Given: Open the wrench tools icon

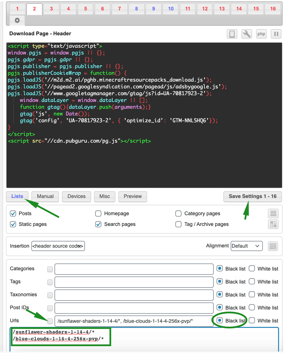Looking at the screenshot, I should click(x=247, y=34).
